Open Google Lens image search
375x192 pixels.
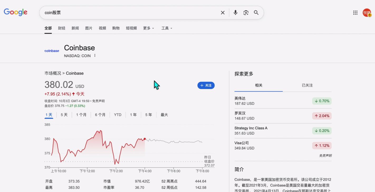point(246,12)
